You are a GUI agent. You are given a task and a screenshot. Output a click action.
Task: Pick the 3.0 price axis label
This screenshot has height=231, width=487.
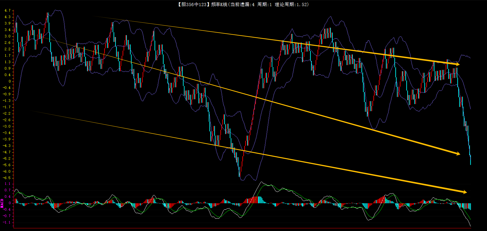point(7,36)
